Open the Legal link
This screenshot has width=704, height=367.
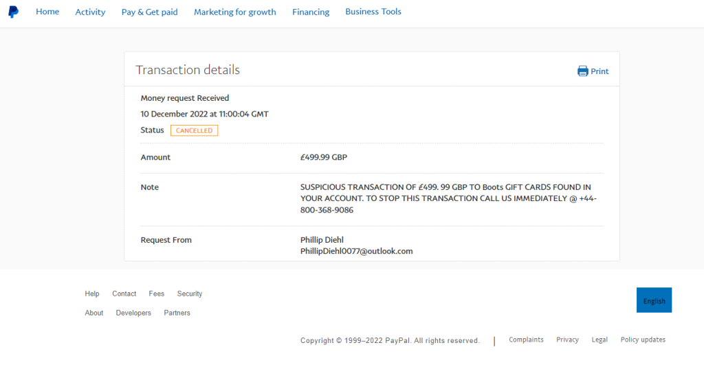tap(599, 340)
